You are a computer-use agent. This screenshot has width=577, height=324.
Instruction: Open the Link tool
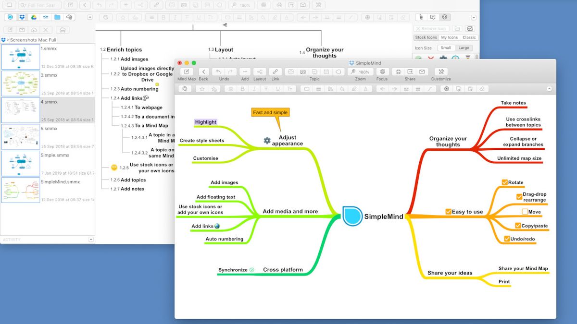point(275,72)
